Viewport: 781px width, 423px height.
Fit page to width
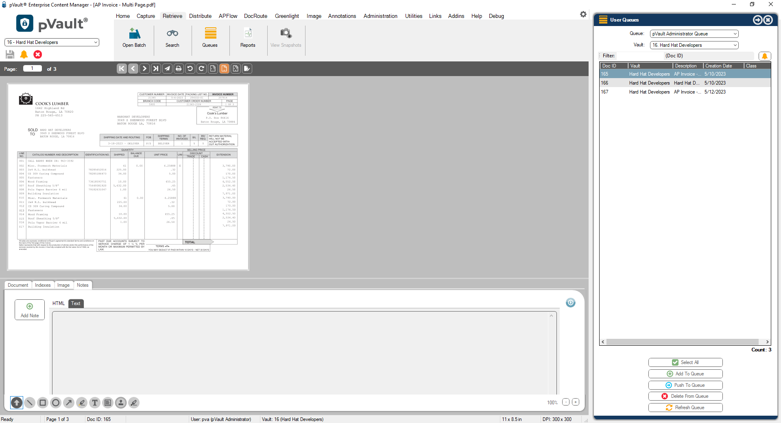[213, 69]
